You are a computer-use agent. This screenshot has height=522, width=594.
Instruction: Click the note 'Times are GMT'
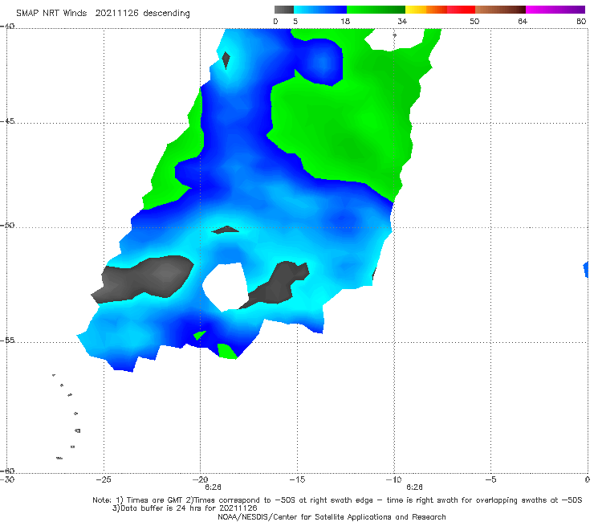click(x=154, y=500)
